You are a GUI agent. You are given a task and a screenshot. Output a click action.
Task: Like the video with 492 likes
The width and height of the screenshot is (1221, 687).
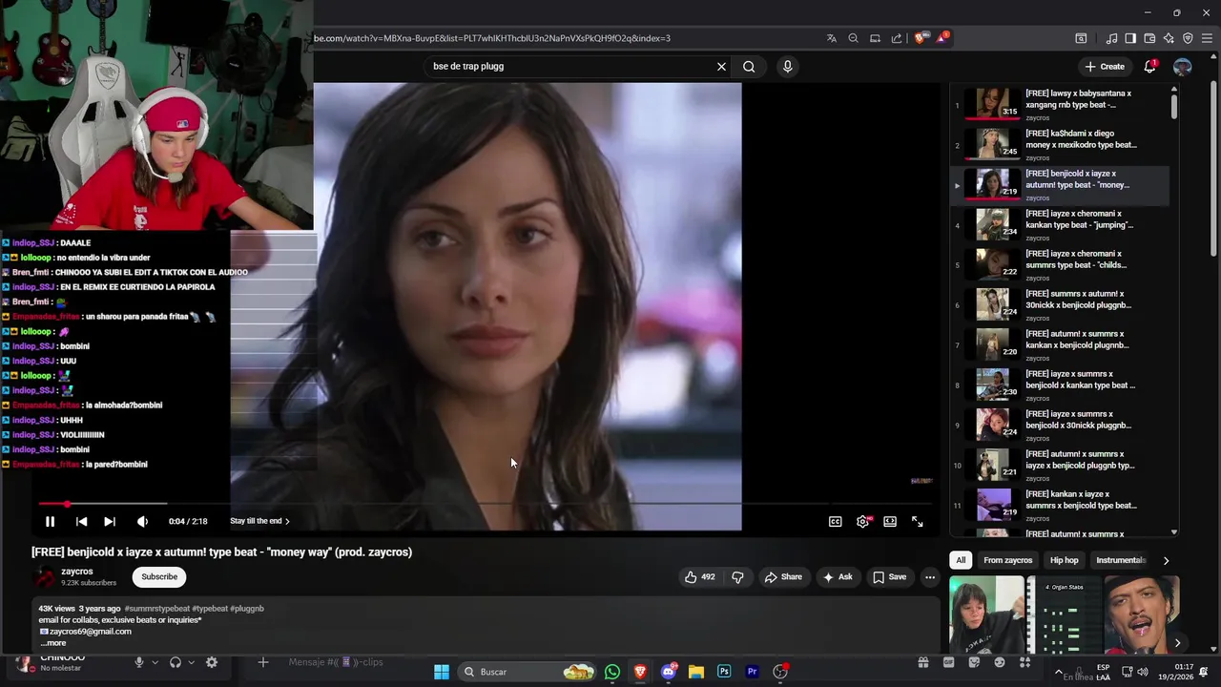[x=699, y=576]
